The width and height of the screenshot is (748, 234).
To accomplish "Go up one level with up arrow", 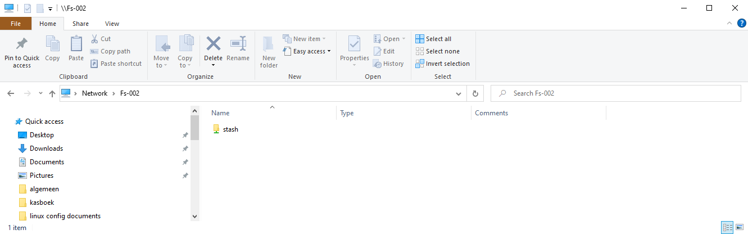I will point(52,93).
